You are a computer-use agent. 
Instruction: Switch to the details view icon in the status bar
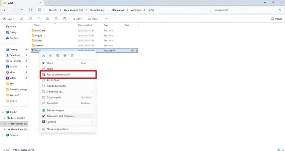[279, 150]
